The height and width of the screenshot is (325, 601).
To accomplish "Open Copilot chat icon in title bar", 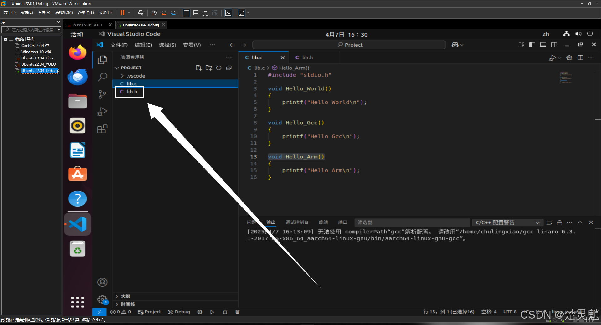I will pos(455,45).
